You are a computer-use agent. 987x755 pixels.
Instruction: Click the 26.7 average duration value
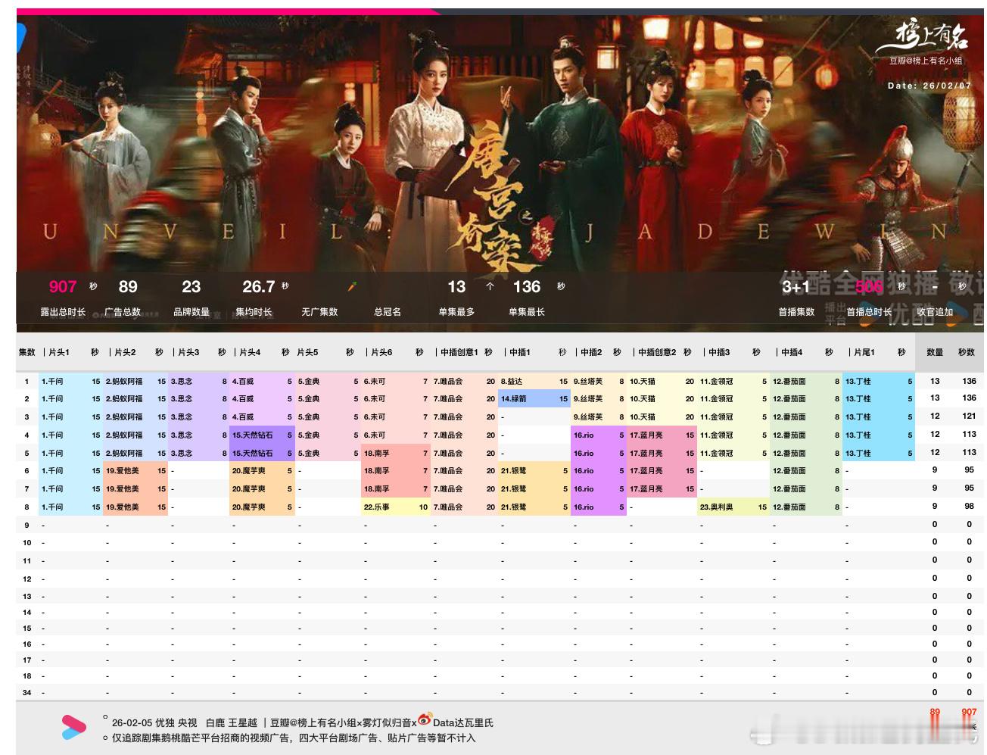tap(258, 286)
